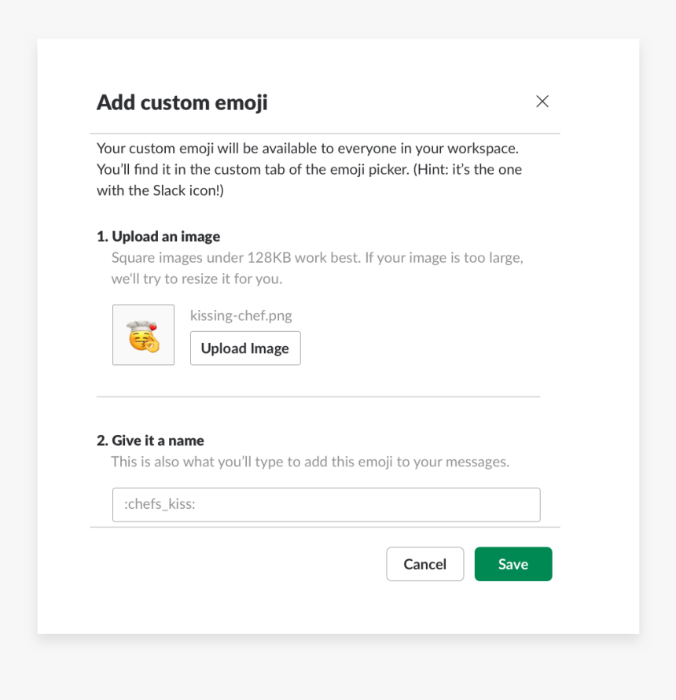
Task: Cancel adding the custom emoji
Action: coord(424,564)
